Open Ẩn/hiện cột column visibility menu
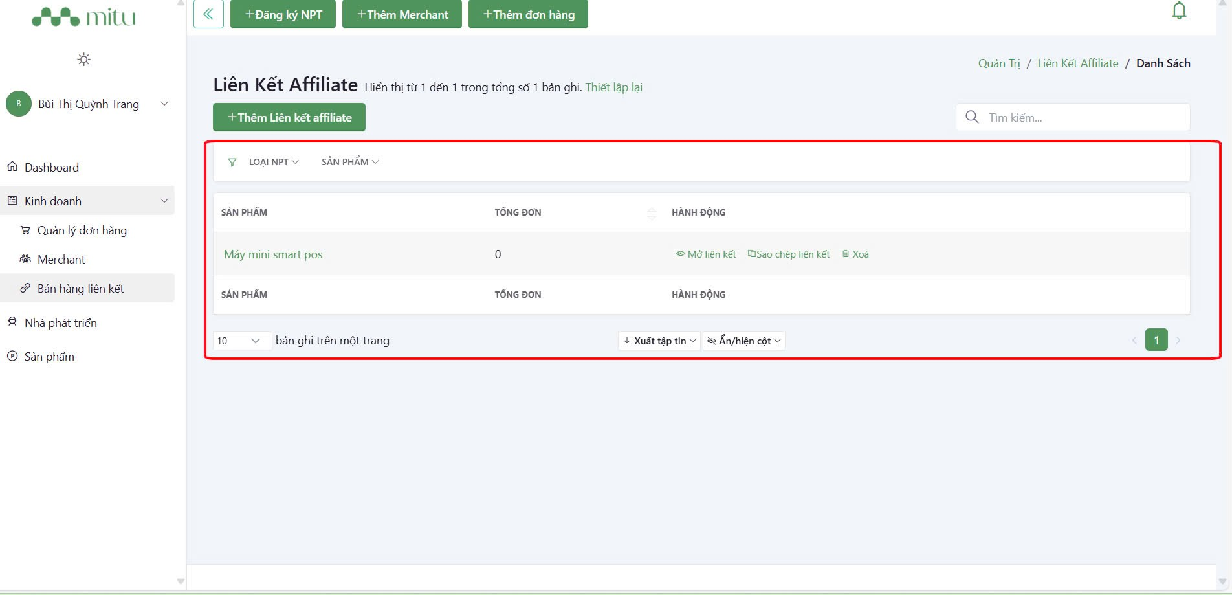The width and height of the screenshot is (1232, 595). pyautogui.click(x=744, y=341)
